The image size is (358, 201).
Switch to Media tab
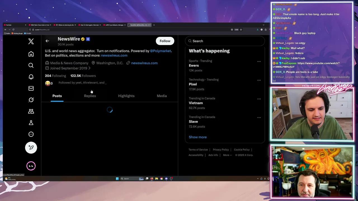[x=162, y=96]
